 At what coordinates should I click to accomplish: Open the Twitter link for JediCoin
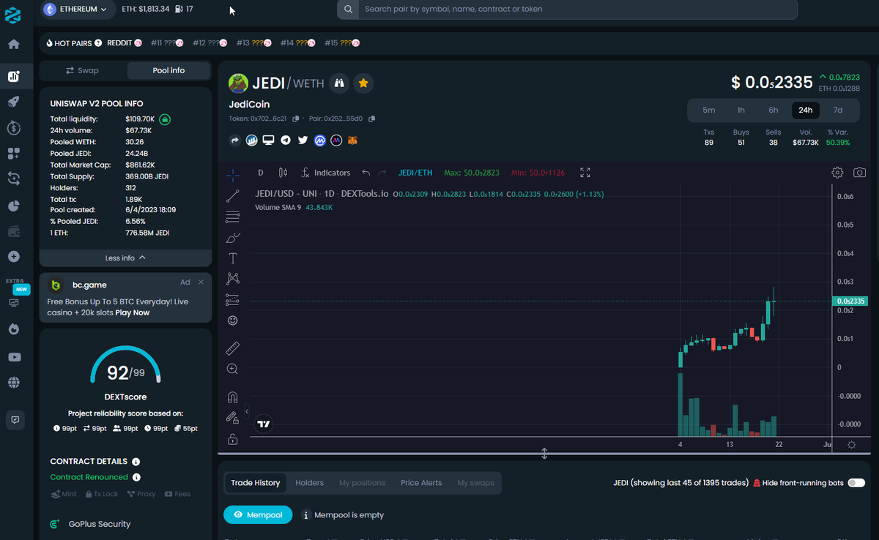(303, 140)
